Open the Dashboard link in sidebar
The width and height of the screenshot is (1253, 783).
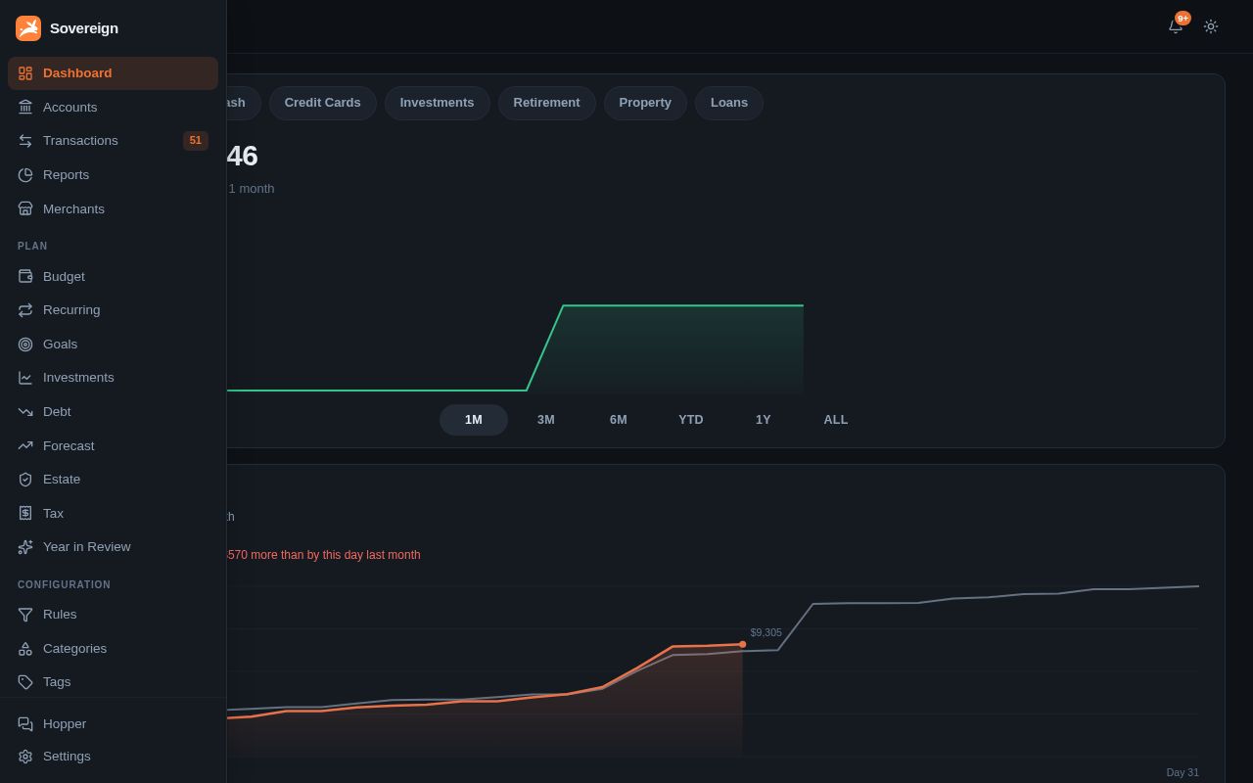coord(113,73)
